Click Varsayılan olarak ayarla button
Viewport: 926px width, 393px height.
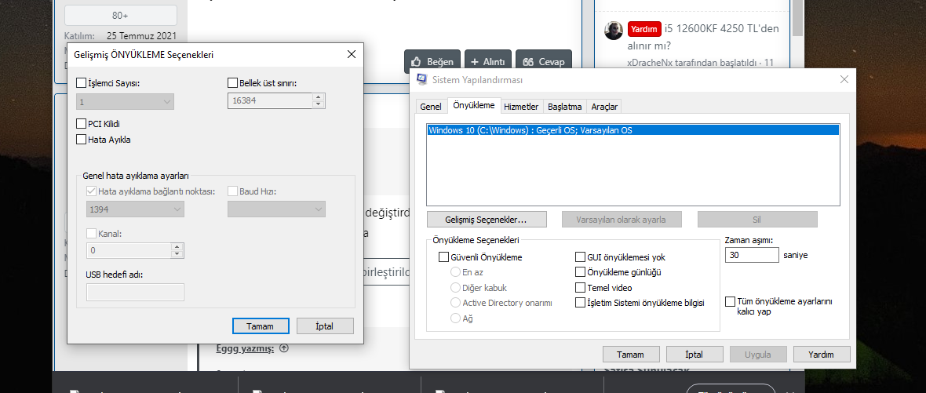pyautogui.click(x=622, y=220)
